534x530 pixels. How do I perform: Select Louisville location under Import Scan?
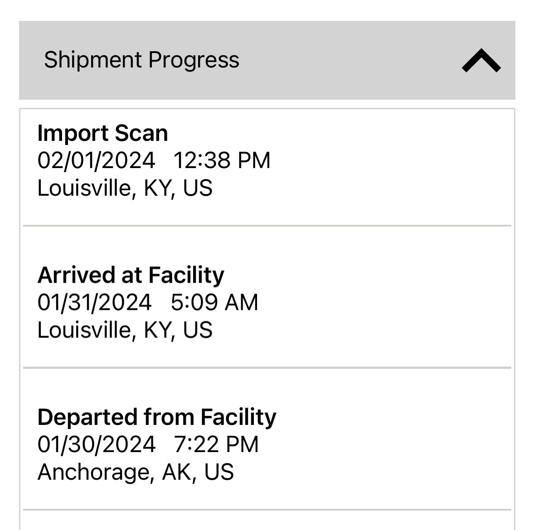[x=125, y=188]
